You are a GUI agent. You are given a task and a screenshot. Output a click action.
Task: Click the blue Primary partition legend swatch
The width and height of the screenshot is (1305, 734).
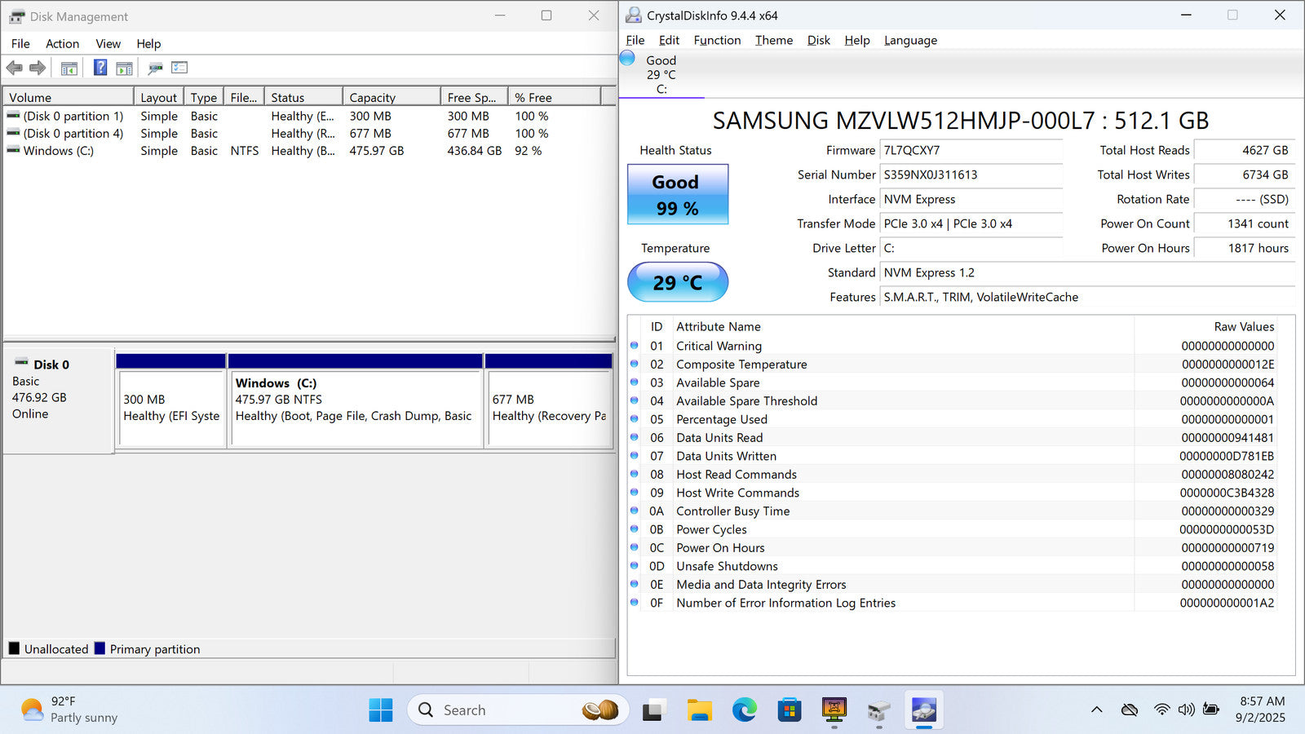click(x=100, y=648)
